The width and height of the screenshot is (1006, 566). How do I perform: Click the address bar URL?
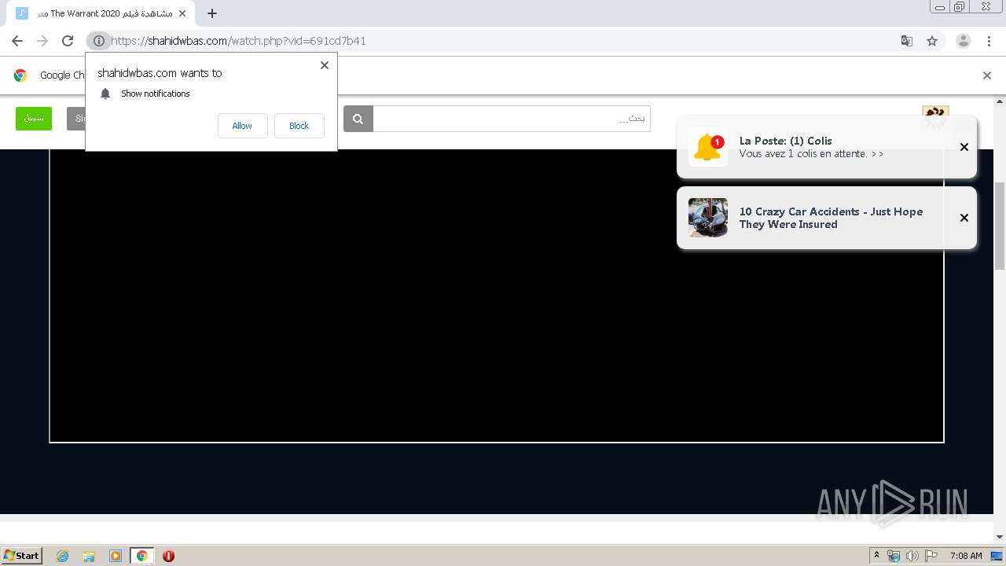coord(238,41)
